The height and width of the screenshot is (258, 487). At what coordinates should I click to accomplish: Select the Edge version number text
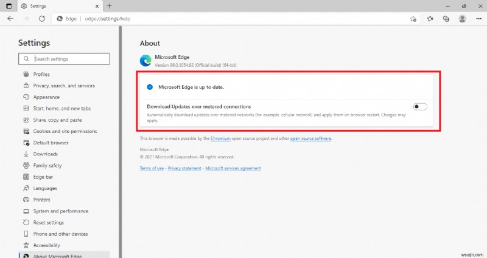pos(195,65)
